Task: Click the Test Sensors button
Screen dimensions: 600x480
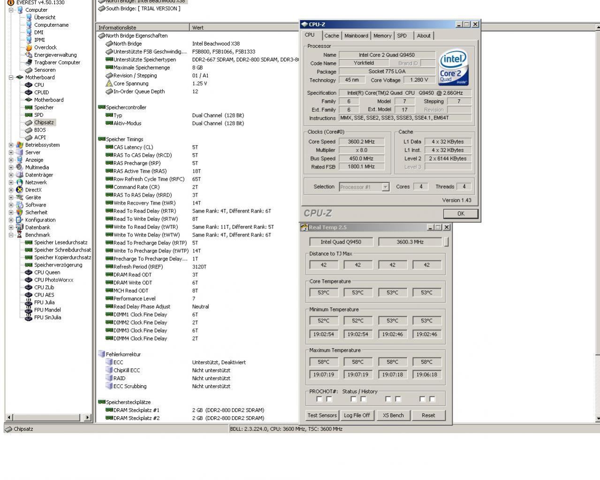Action: [x=322, y=415]
